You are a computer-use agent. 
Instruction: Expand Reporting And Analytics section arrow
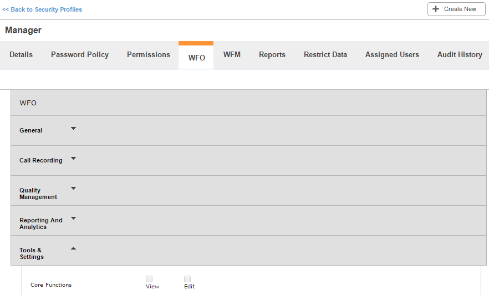point(73,218)
